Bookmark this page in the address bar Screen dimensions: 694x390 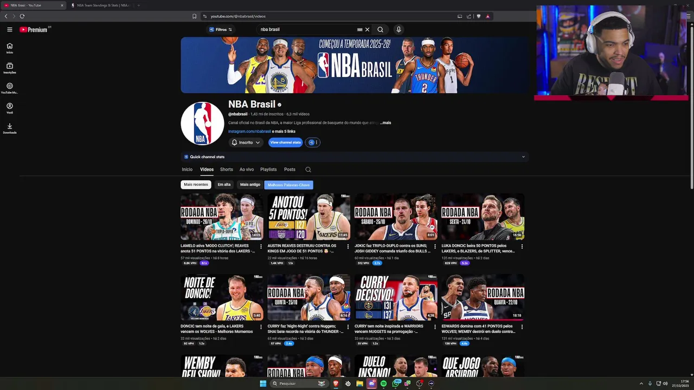point(195,16)
